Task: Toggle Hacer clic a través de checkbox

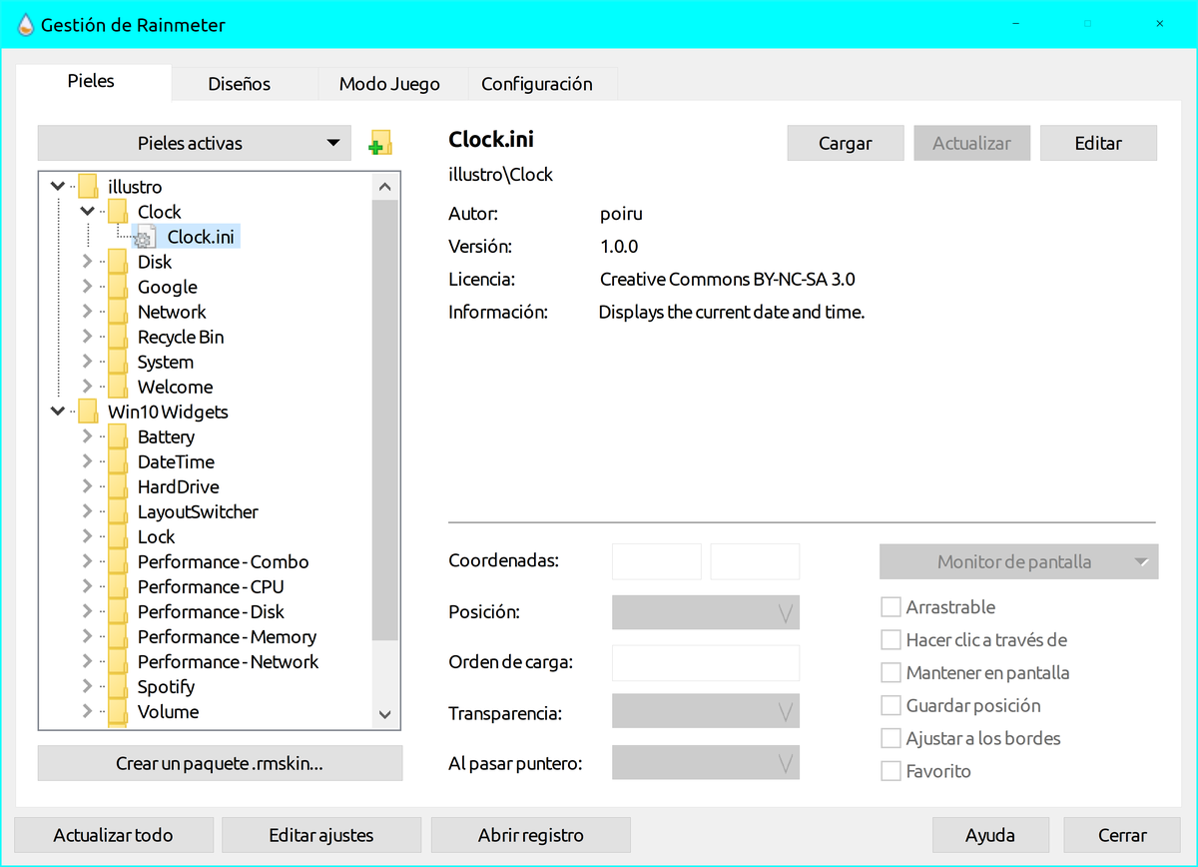Action: pyautogui.click(x=891, y=640)
